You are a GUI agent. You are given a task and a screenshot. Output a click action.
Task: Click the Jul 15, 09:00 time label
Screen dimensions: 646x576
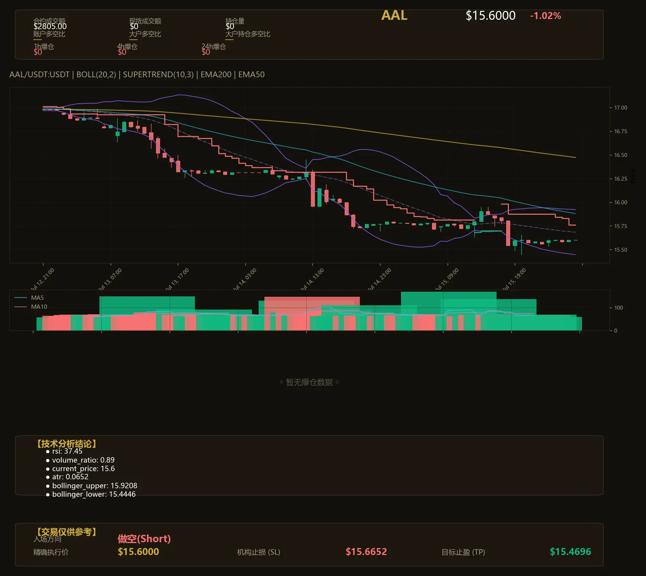pyautogui.click(x=446, y=280)
